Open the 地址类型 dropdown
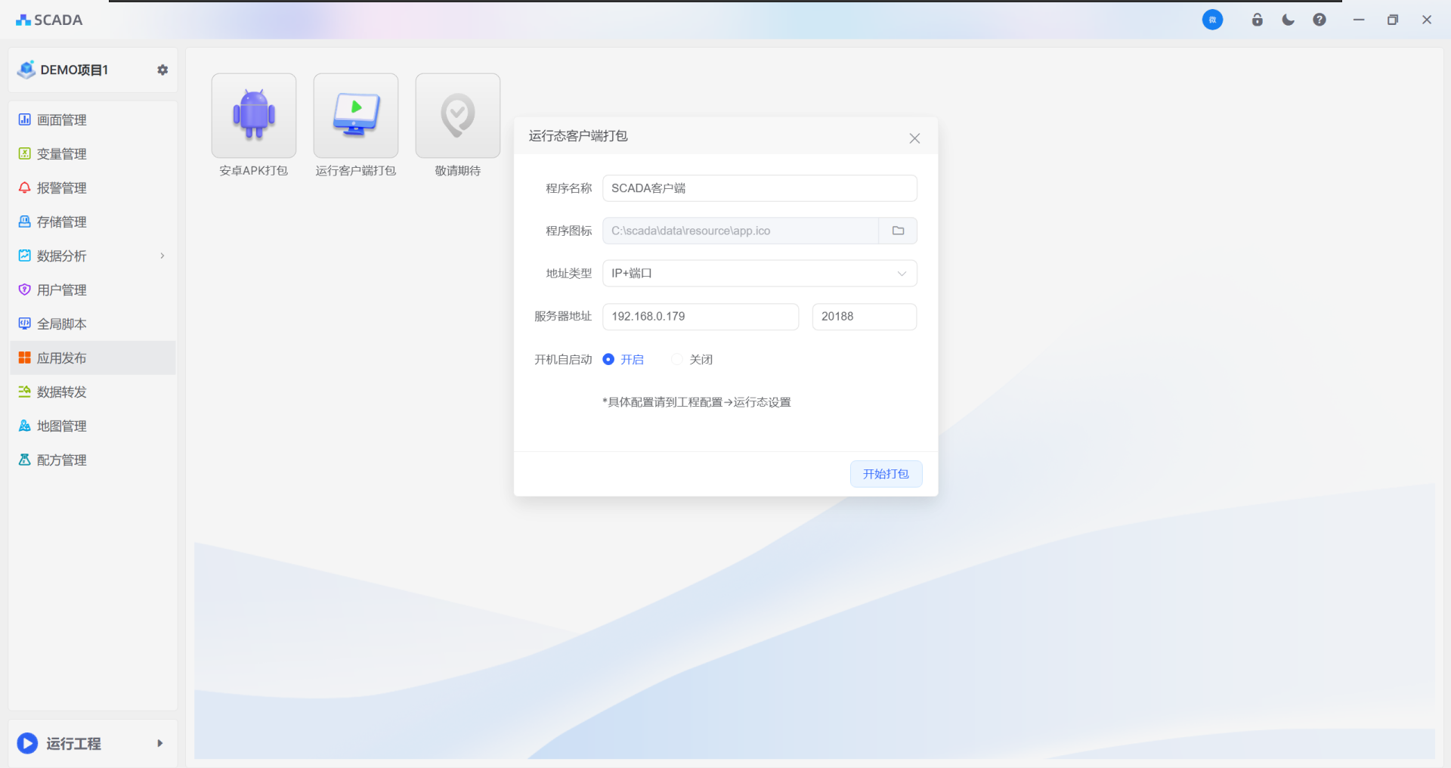 click(x=760, y=274)
